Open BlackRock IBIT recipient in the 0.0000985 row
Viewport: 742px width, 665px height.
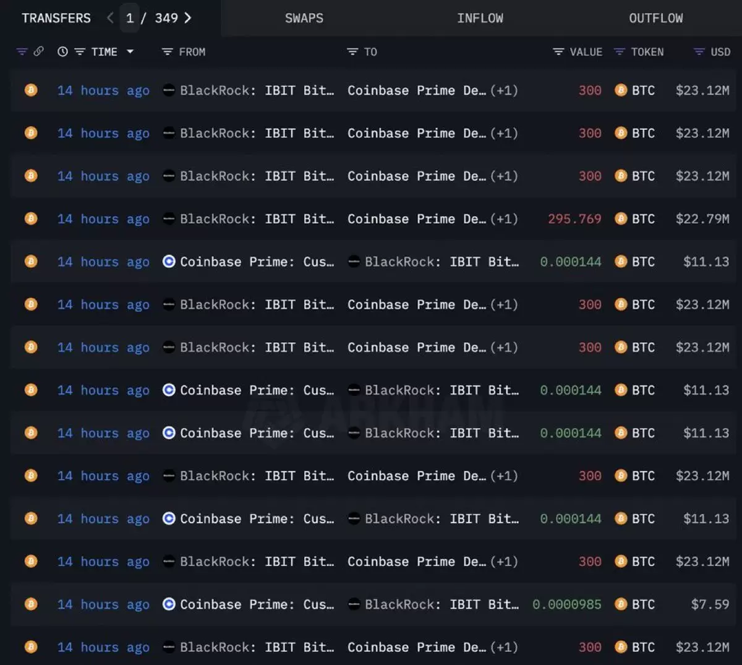[x=441, y=604]
